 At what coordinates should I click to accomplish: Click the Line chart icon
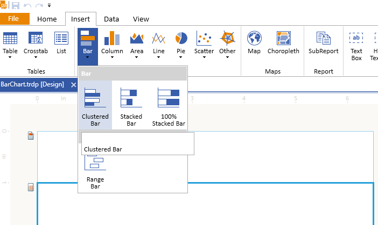click(x=158, y=38)
